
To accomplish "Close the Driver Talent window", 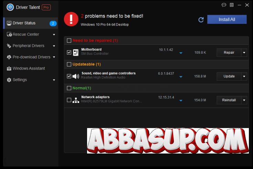I will point(247,5).
